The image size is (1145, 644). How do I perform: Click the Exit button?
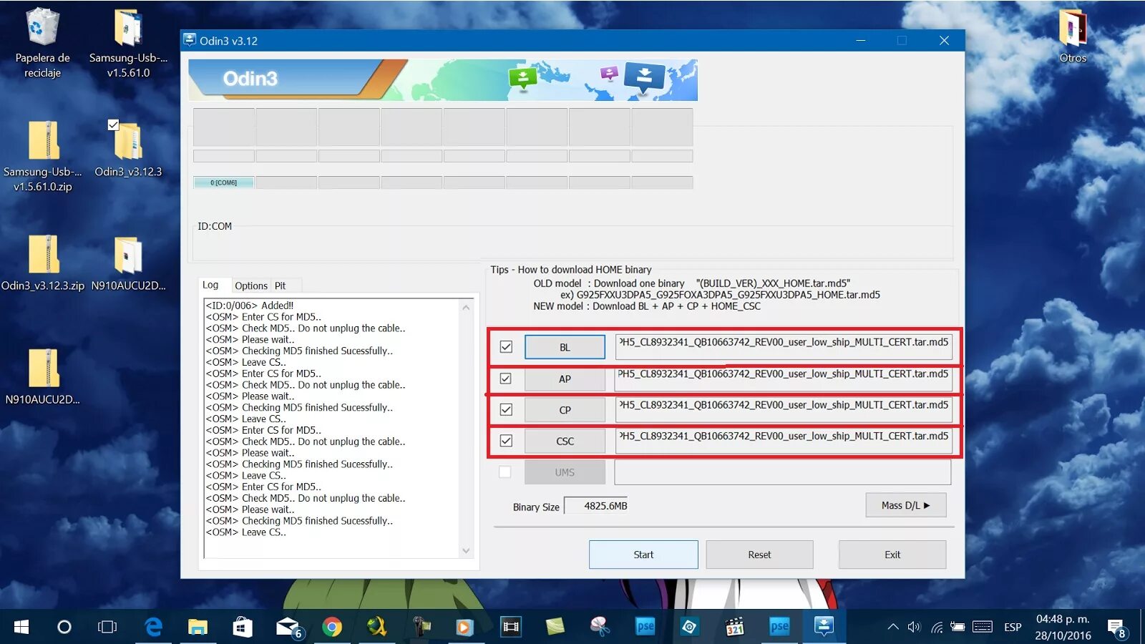click(892, 555)
